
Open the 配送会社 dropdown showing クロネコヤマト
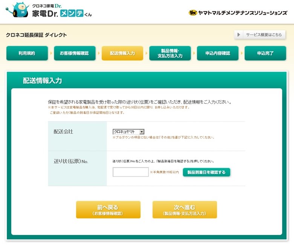pos(129,132)
